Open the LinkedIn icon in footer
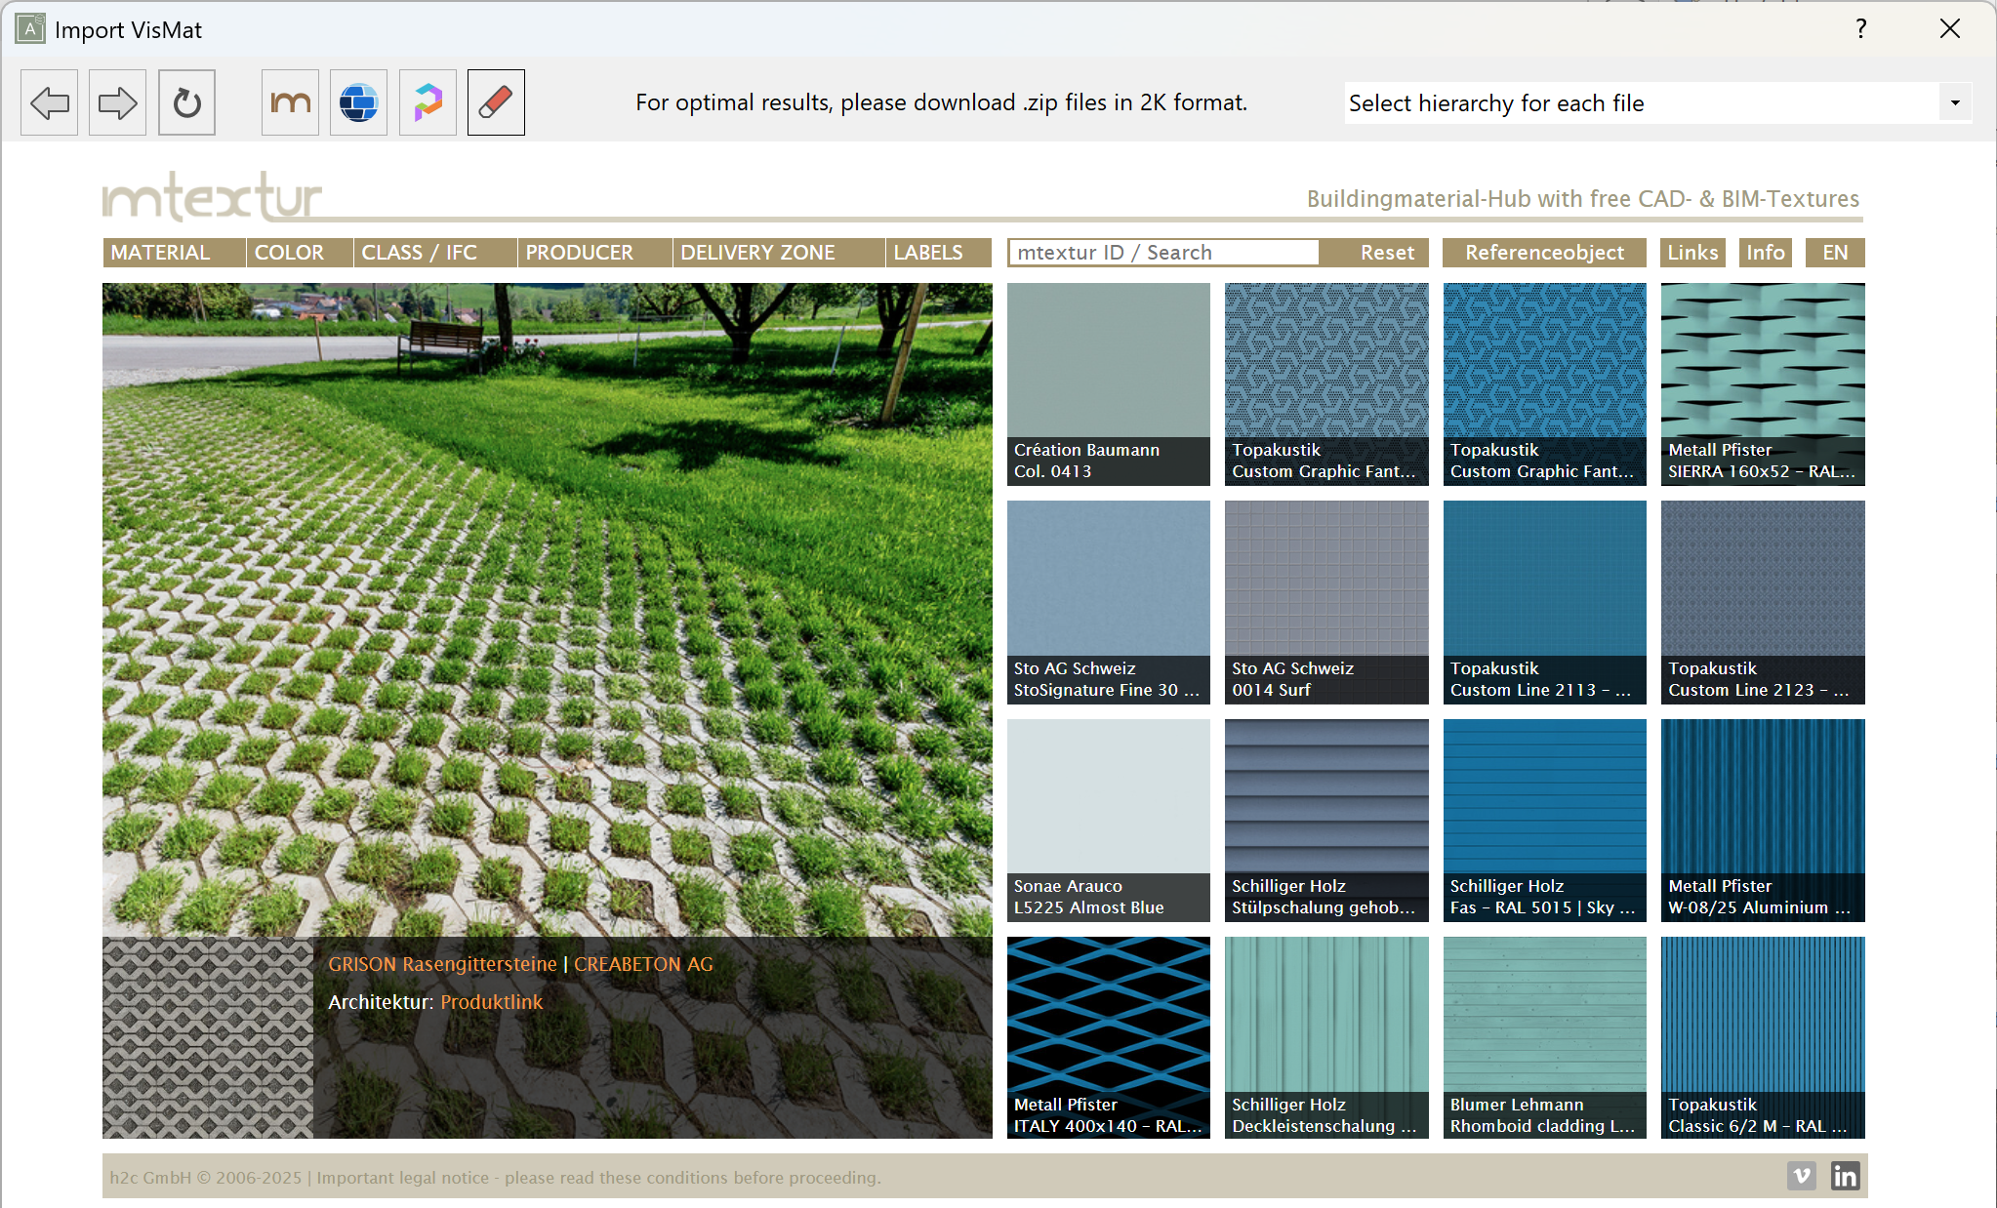 pos(1845,1176)
